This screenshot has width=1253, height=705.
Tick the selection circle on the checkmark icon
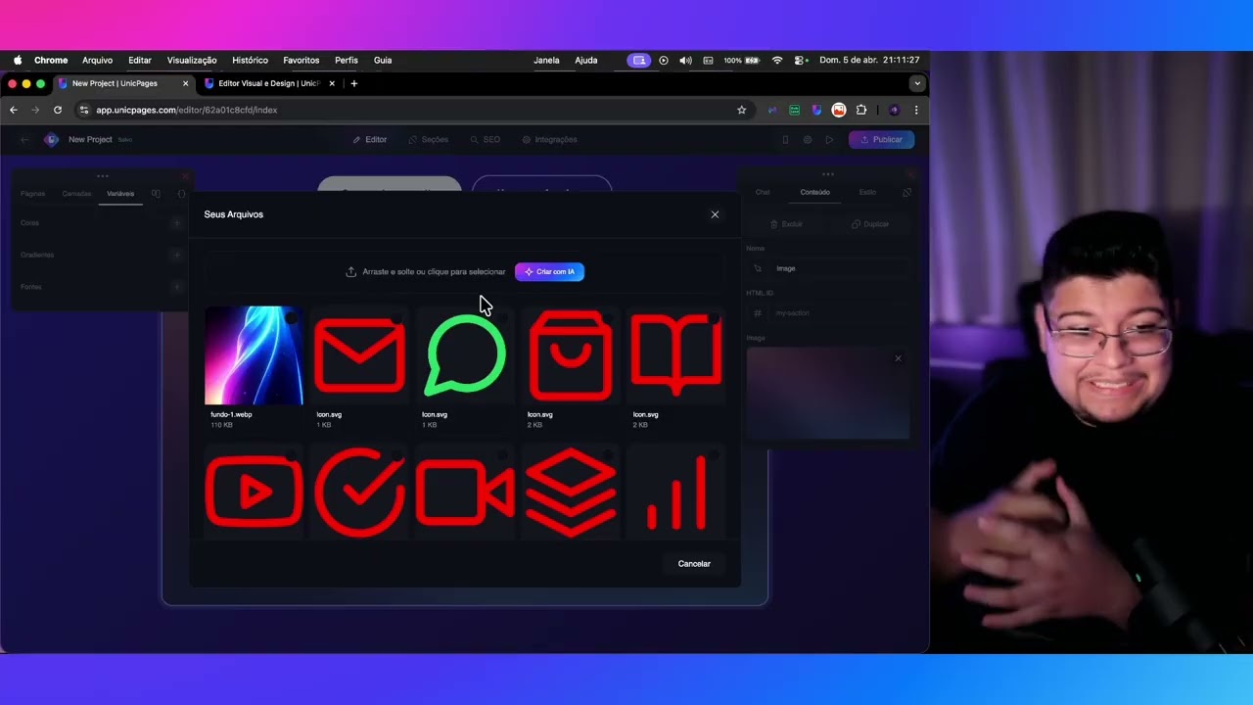click(397, 455)
